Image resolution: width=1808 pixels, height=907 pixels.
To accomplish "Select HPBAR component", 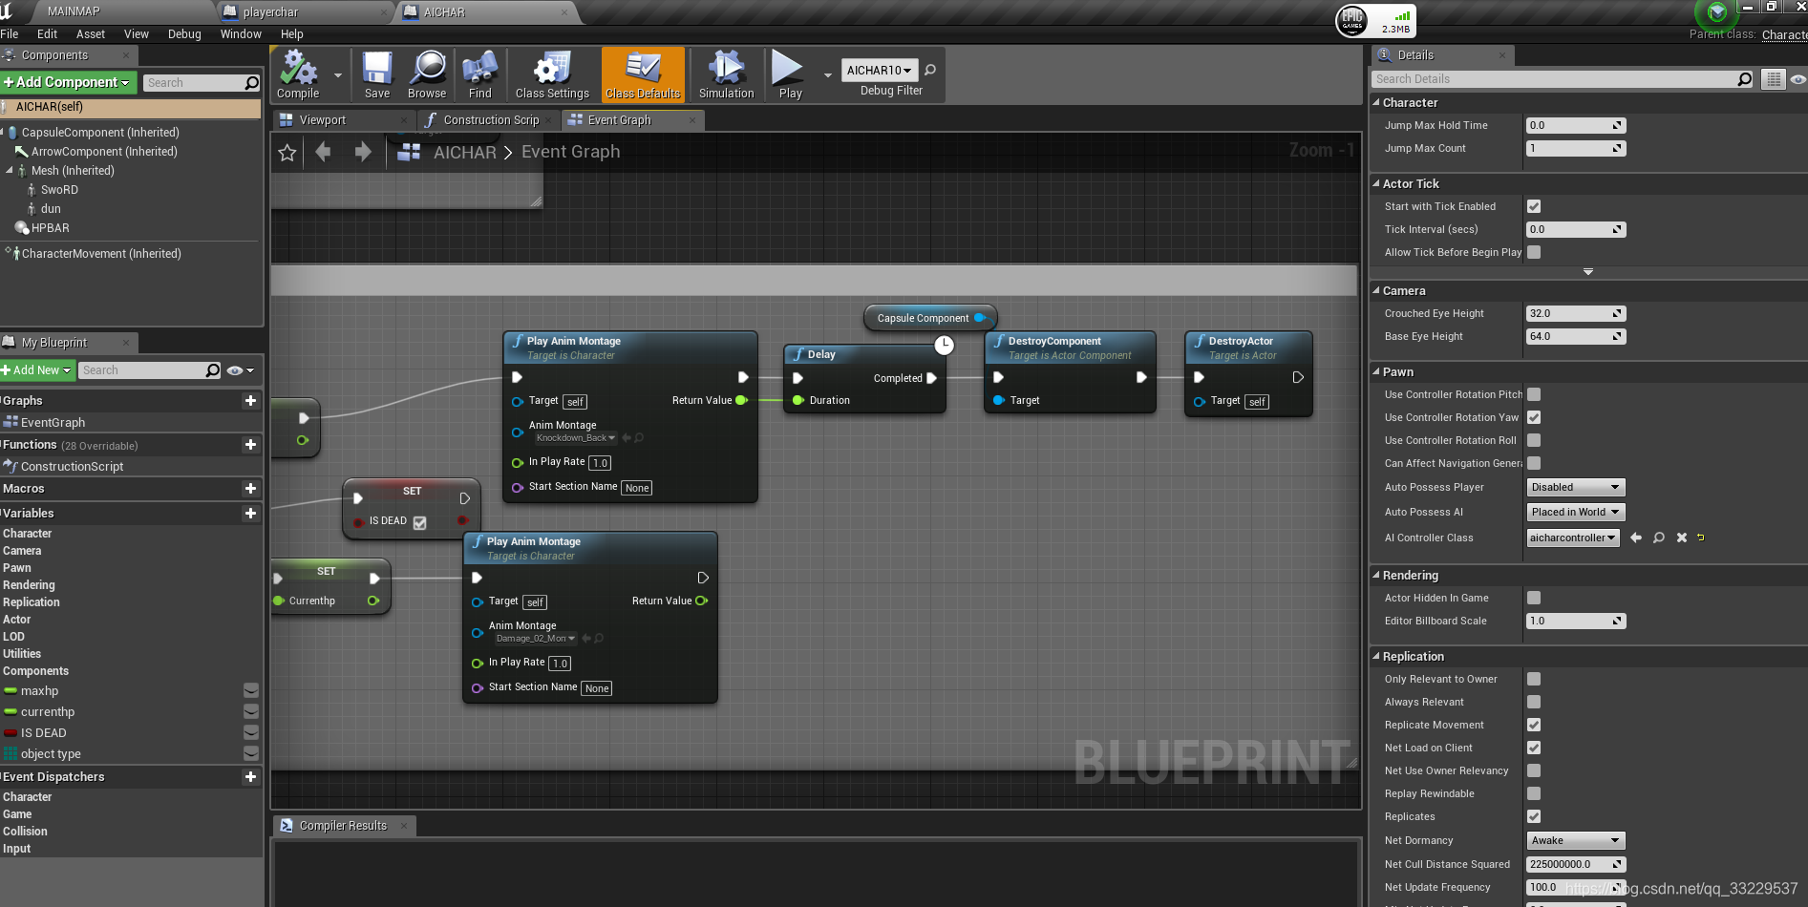I will click(x=50, y=228).
